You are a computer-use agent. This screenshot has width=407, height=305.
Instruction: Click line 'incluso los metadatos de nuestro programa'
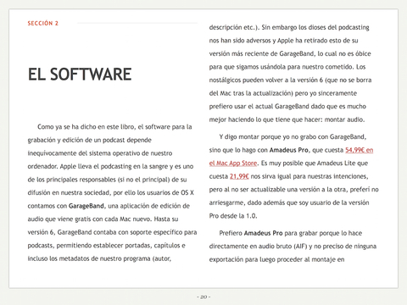click(99, 258)
